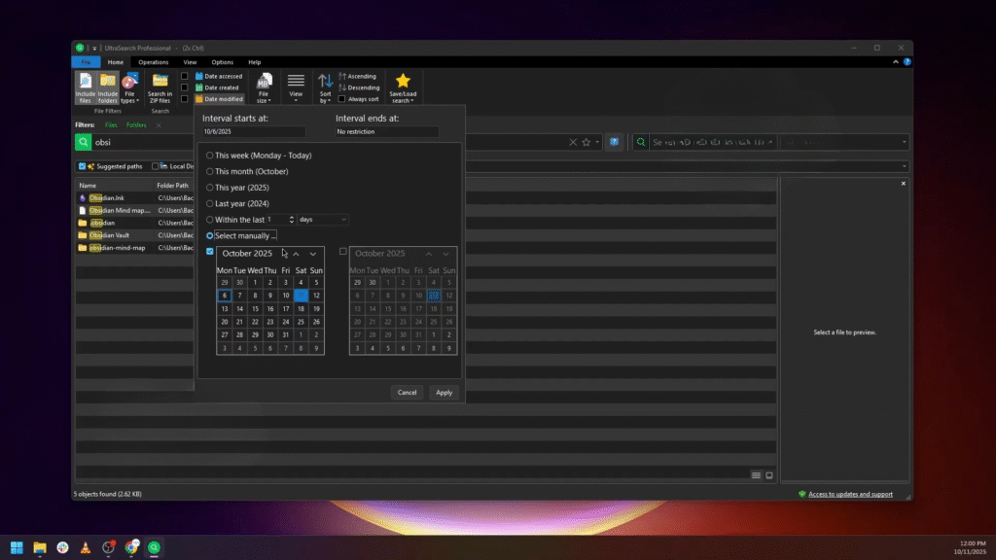
Task: Click the favorites star in search bar
Action: pos(587,142)
